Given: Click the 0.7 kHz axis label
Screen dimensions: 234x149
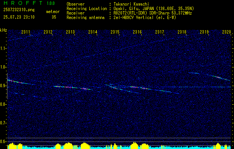Looking at the screenshot, I should (x=3, y=123).
